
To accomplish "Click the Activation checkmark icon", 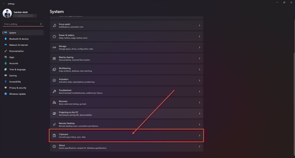I will tap(54, 80).
